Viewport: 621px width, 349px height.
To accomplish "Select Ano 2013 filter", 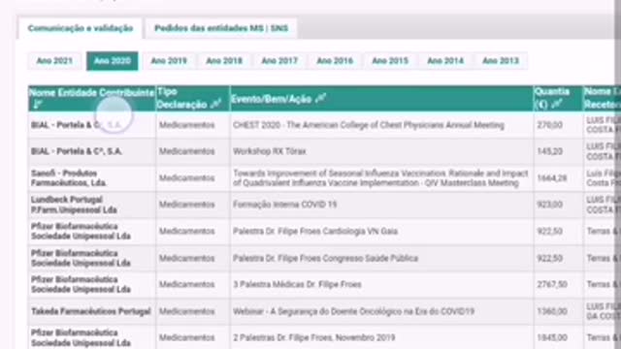I will click(x=501, y=61).
